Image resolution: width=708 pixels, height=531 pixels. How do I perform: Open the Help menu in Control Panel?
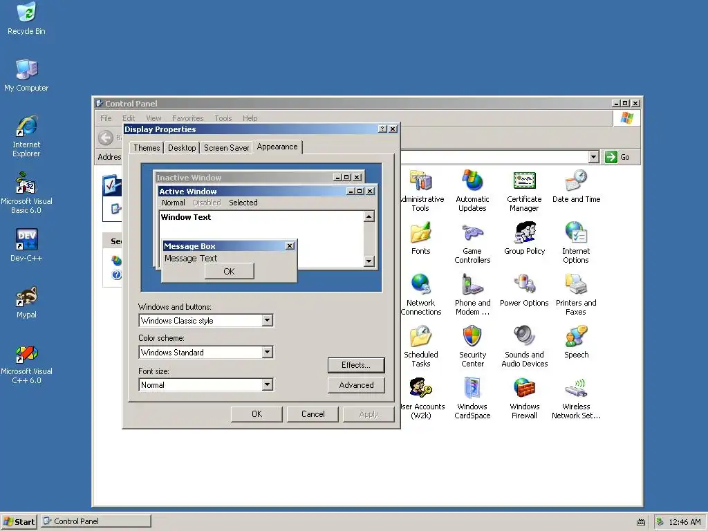click(250, 118)
